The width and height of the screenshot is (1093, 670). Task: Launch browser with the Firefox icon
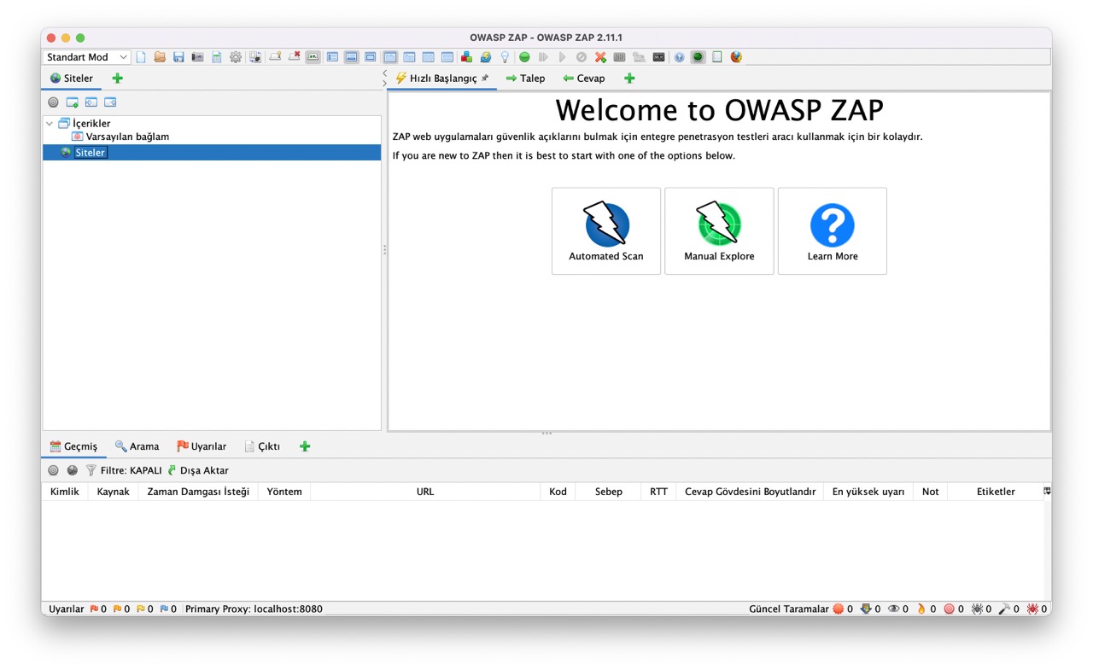click(x=736, y=57)
